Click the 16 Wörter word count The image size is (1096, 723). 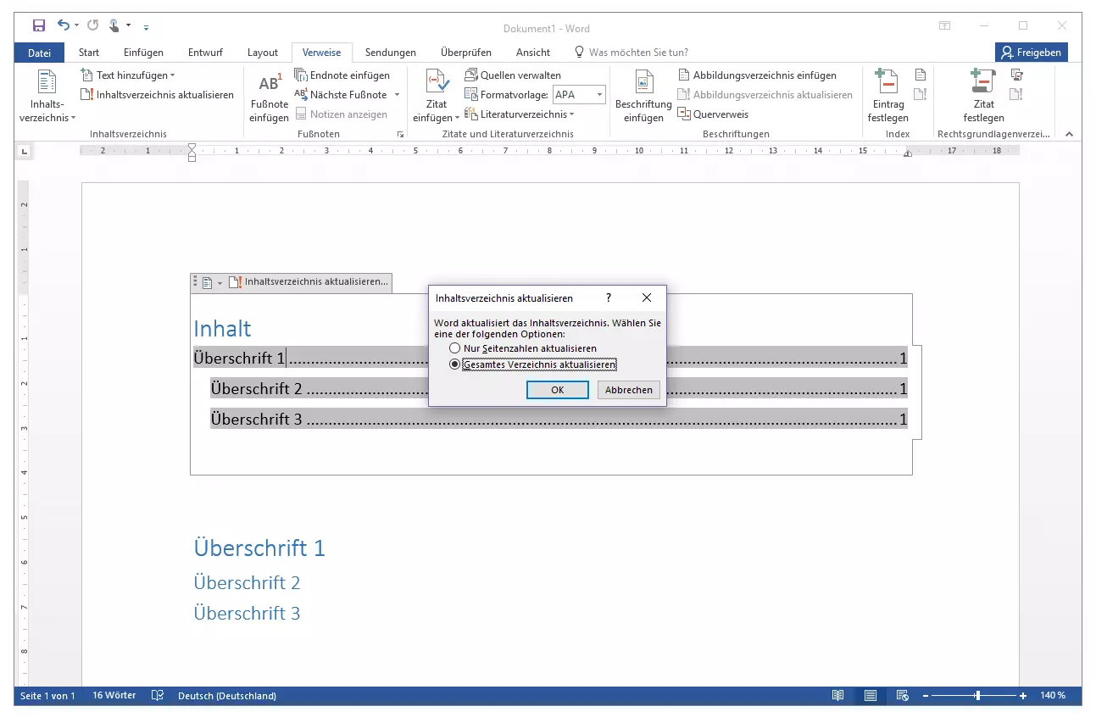click(x=114, y=696)
